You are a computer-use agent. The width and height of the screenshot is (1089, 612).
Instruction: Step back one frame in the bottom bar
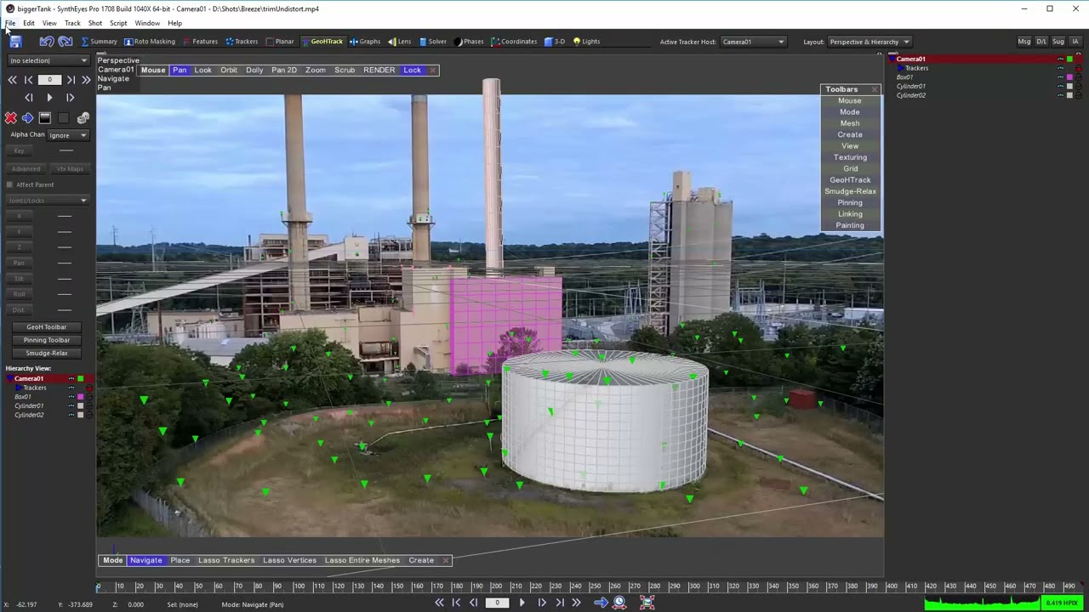click(x=474, y=603)
